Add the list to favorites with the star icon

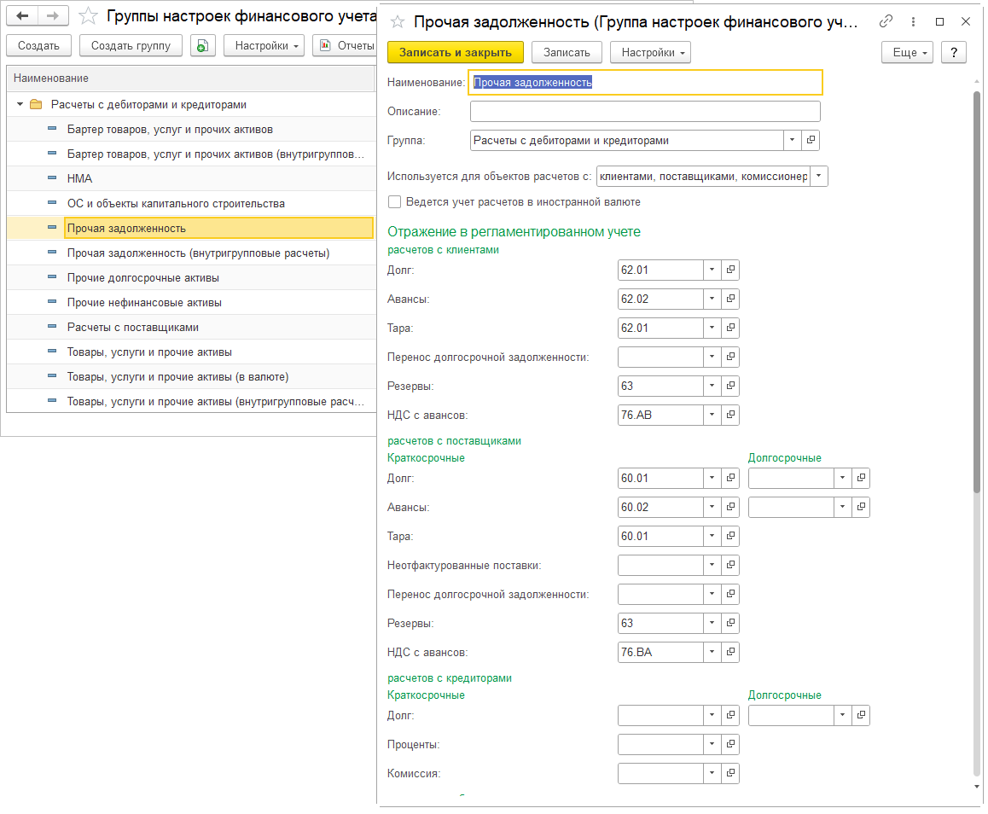[87, 16]
